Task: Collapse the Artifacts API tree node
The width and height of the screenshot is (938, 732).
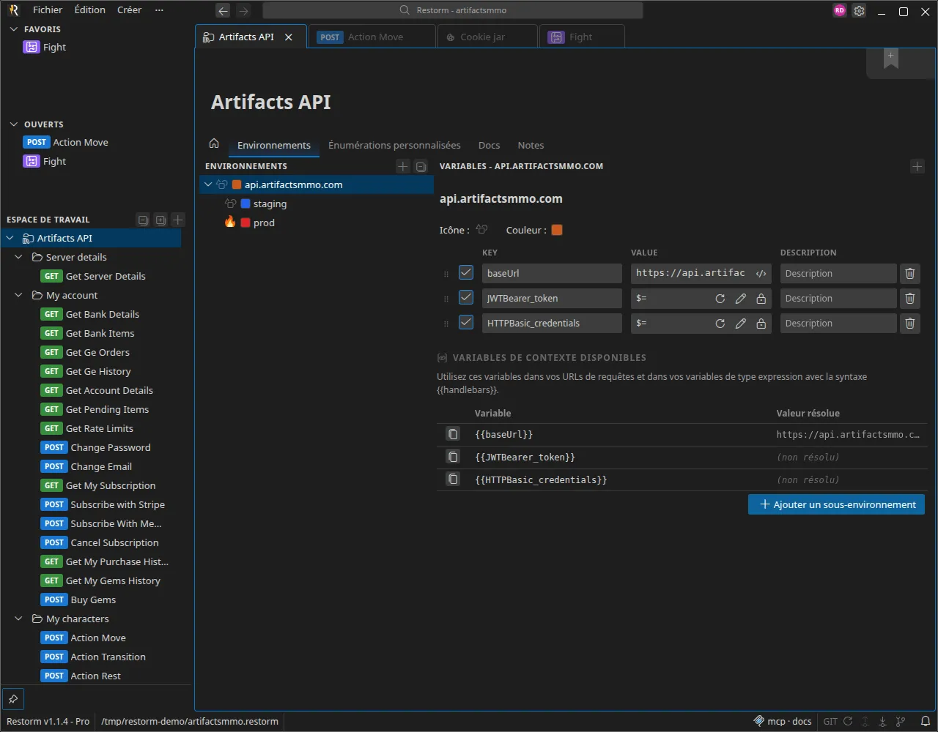Action: [10, 239]
